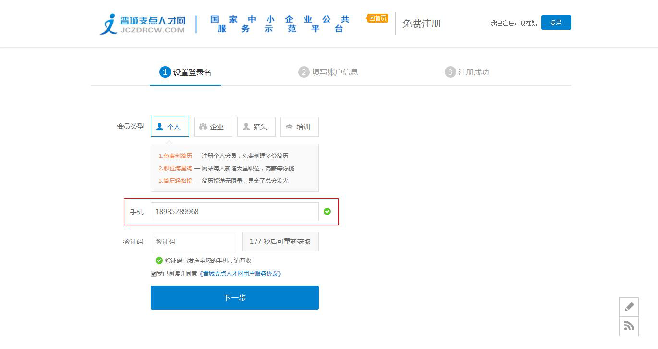Click the green checkmark beside phone field
The width and height of the screenshot is (658, 349).
coord(327,211)
